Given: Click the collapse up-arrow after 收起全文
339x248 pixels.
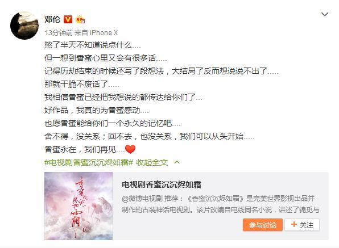Looking at the screenshot, I should 177,162.
